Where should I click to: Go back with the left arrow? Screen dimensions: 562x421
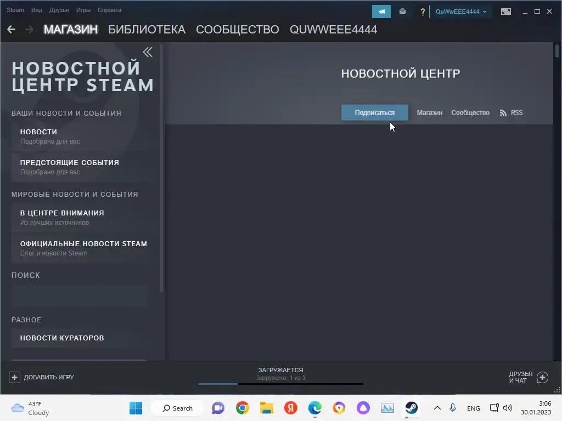11,30
